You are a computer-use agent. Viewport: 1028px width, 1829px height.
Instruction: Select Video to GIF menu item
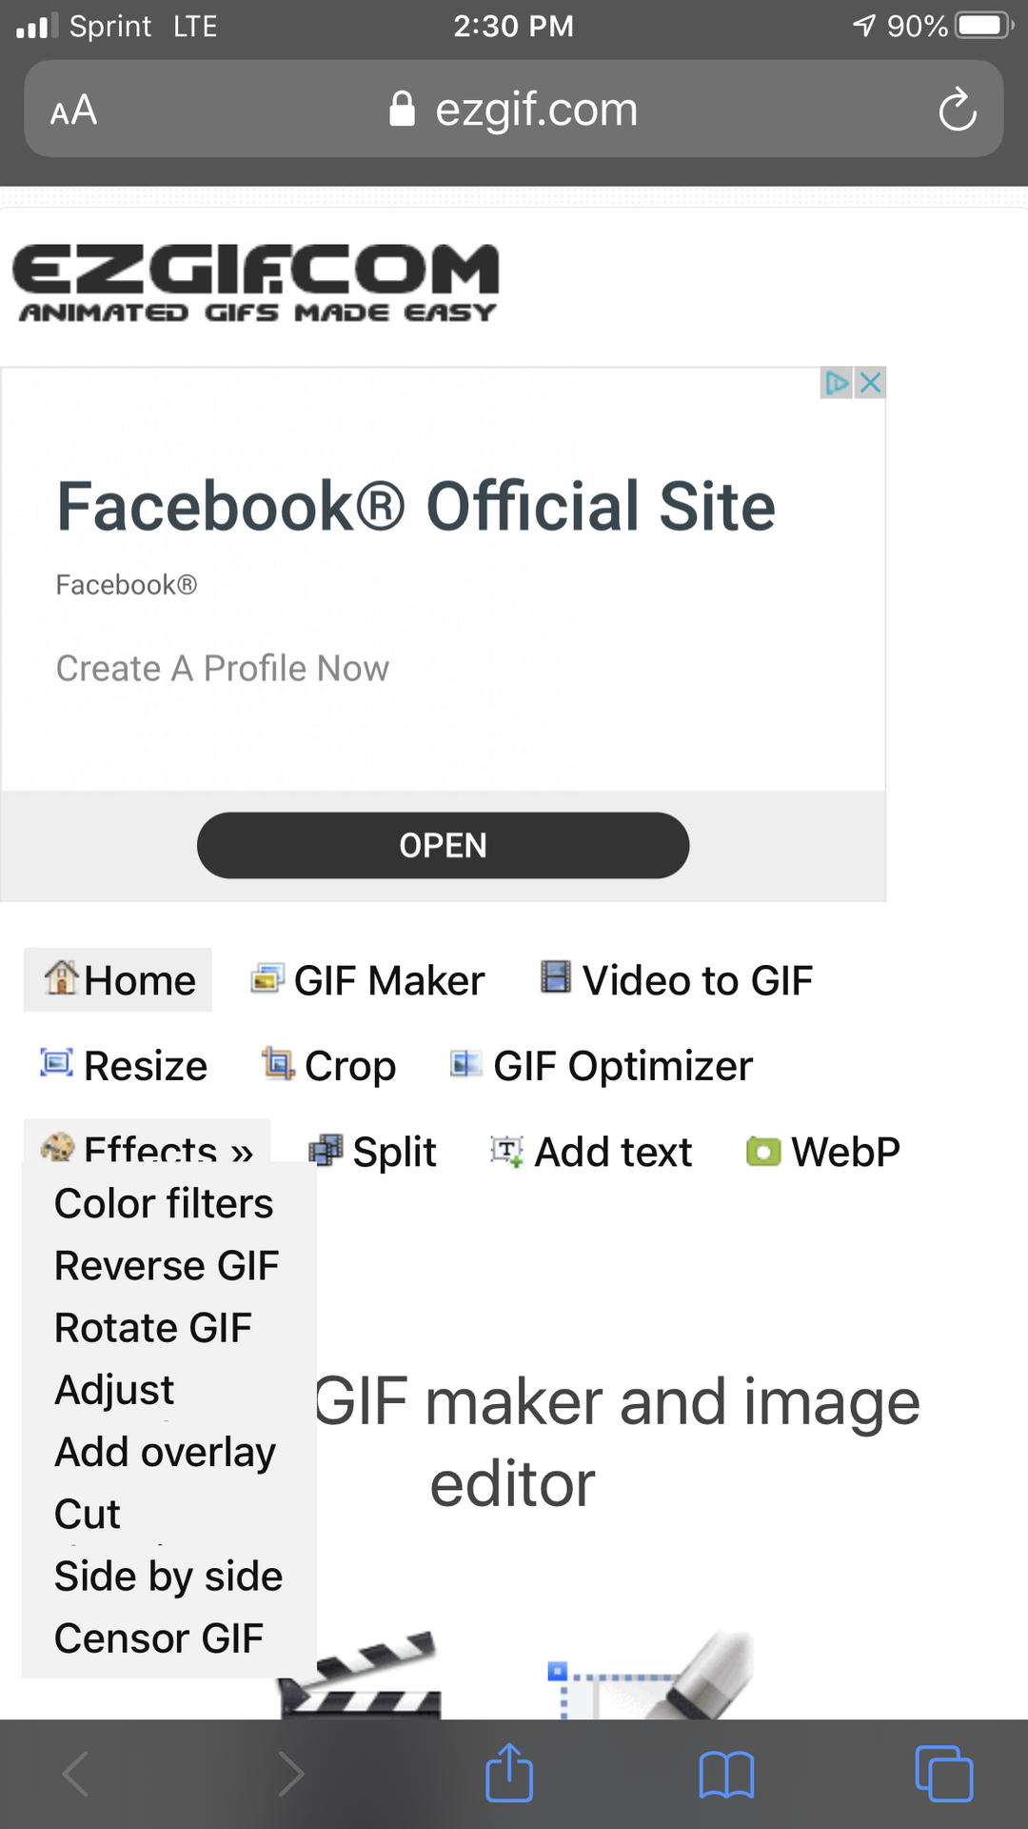(x=677, y=980)
